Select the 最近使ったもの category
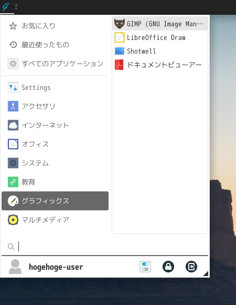This screenshot has height=305, width=236. tap(55, 45)
